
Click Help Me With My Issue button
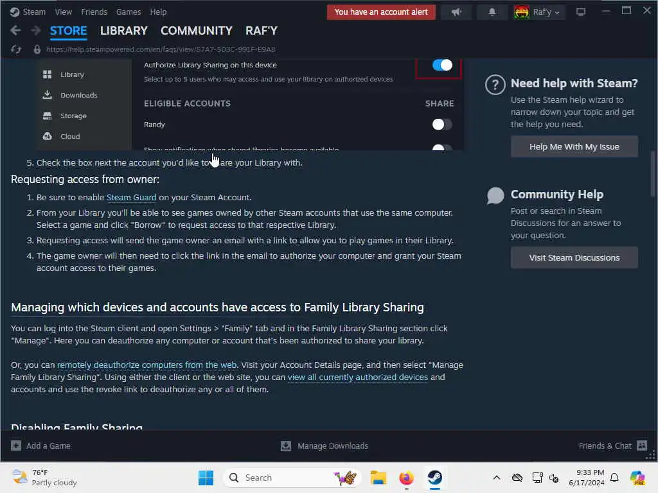(574, 147)
